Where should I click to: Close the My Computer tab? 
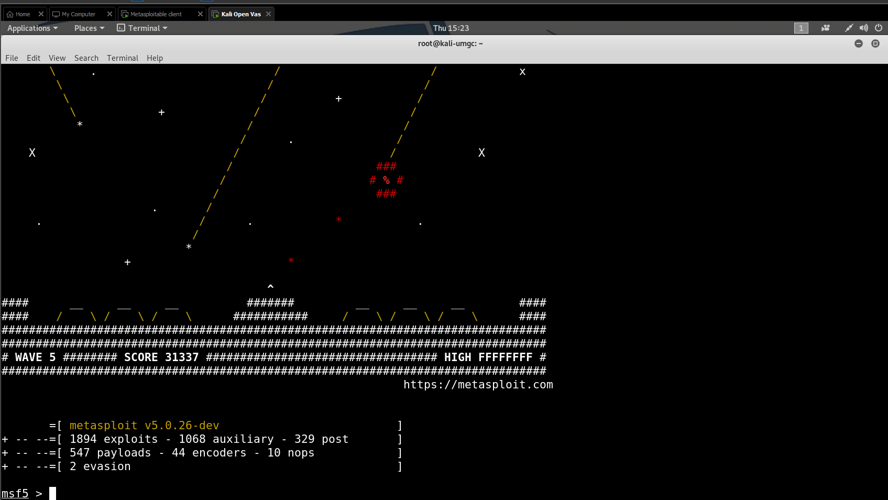click(x=109, y=14)
